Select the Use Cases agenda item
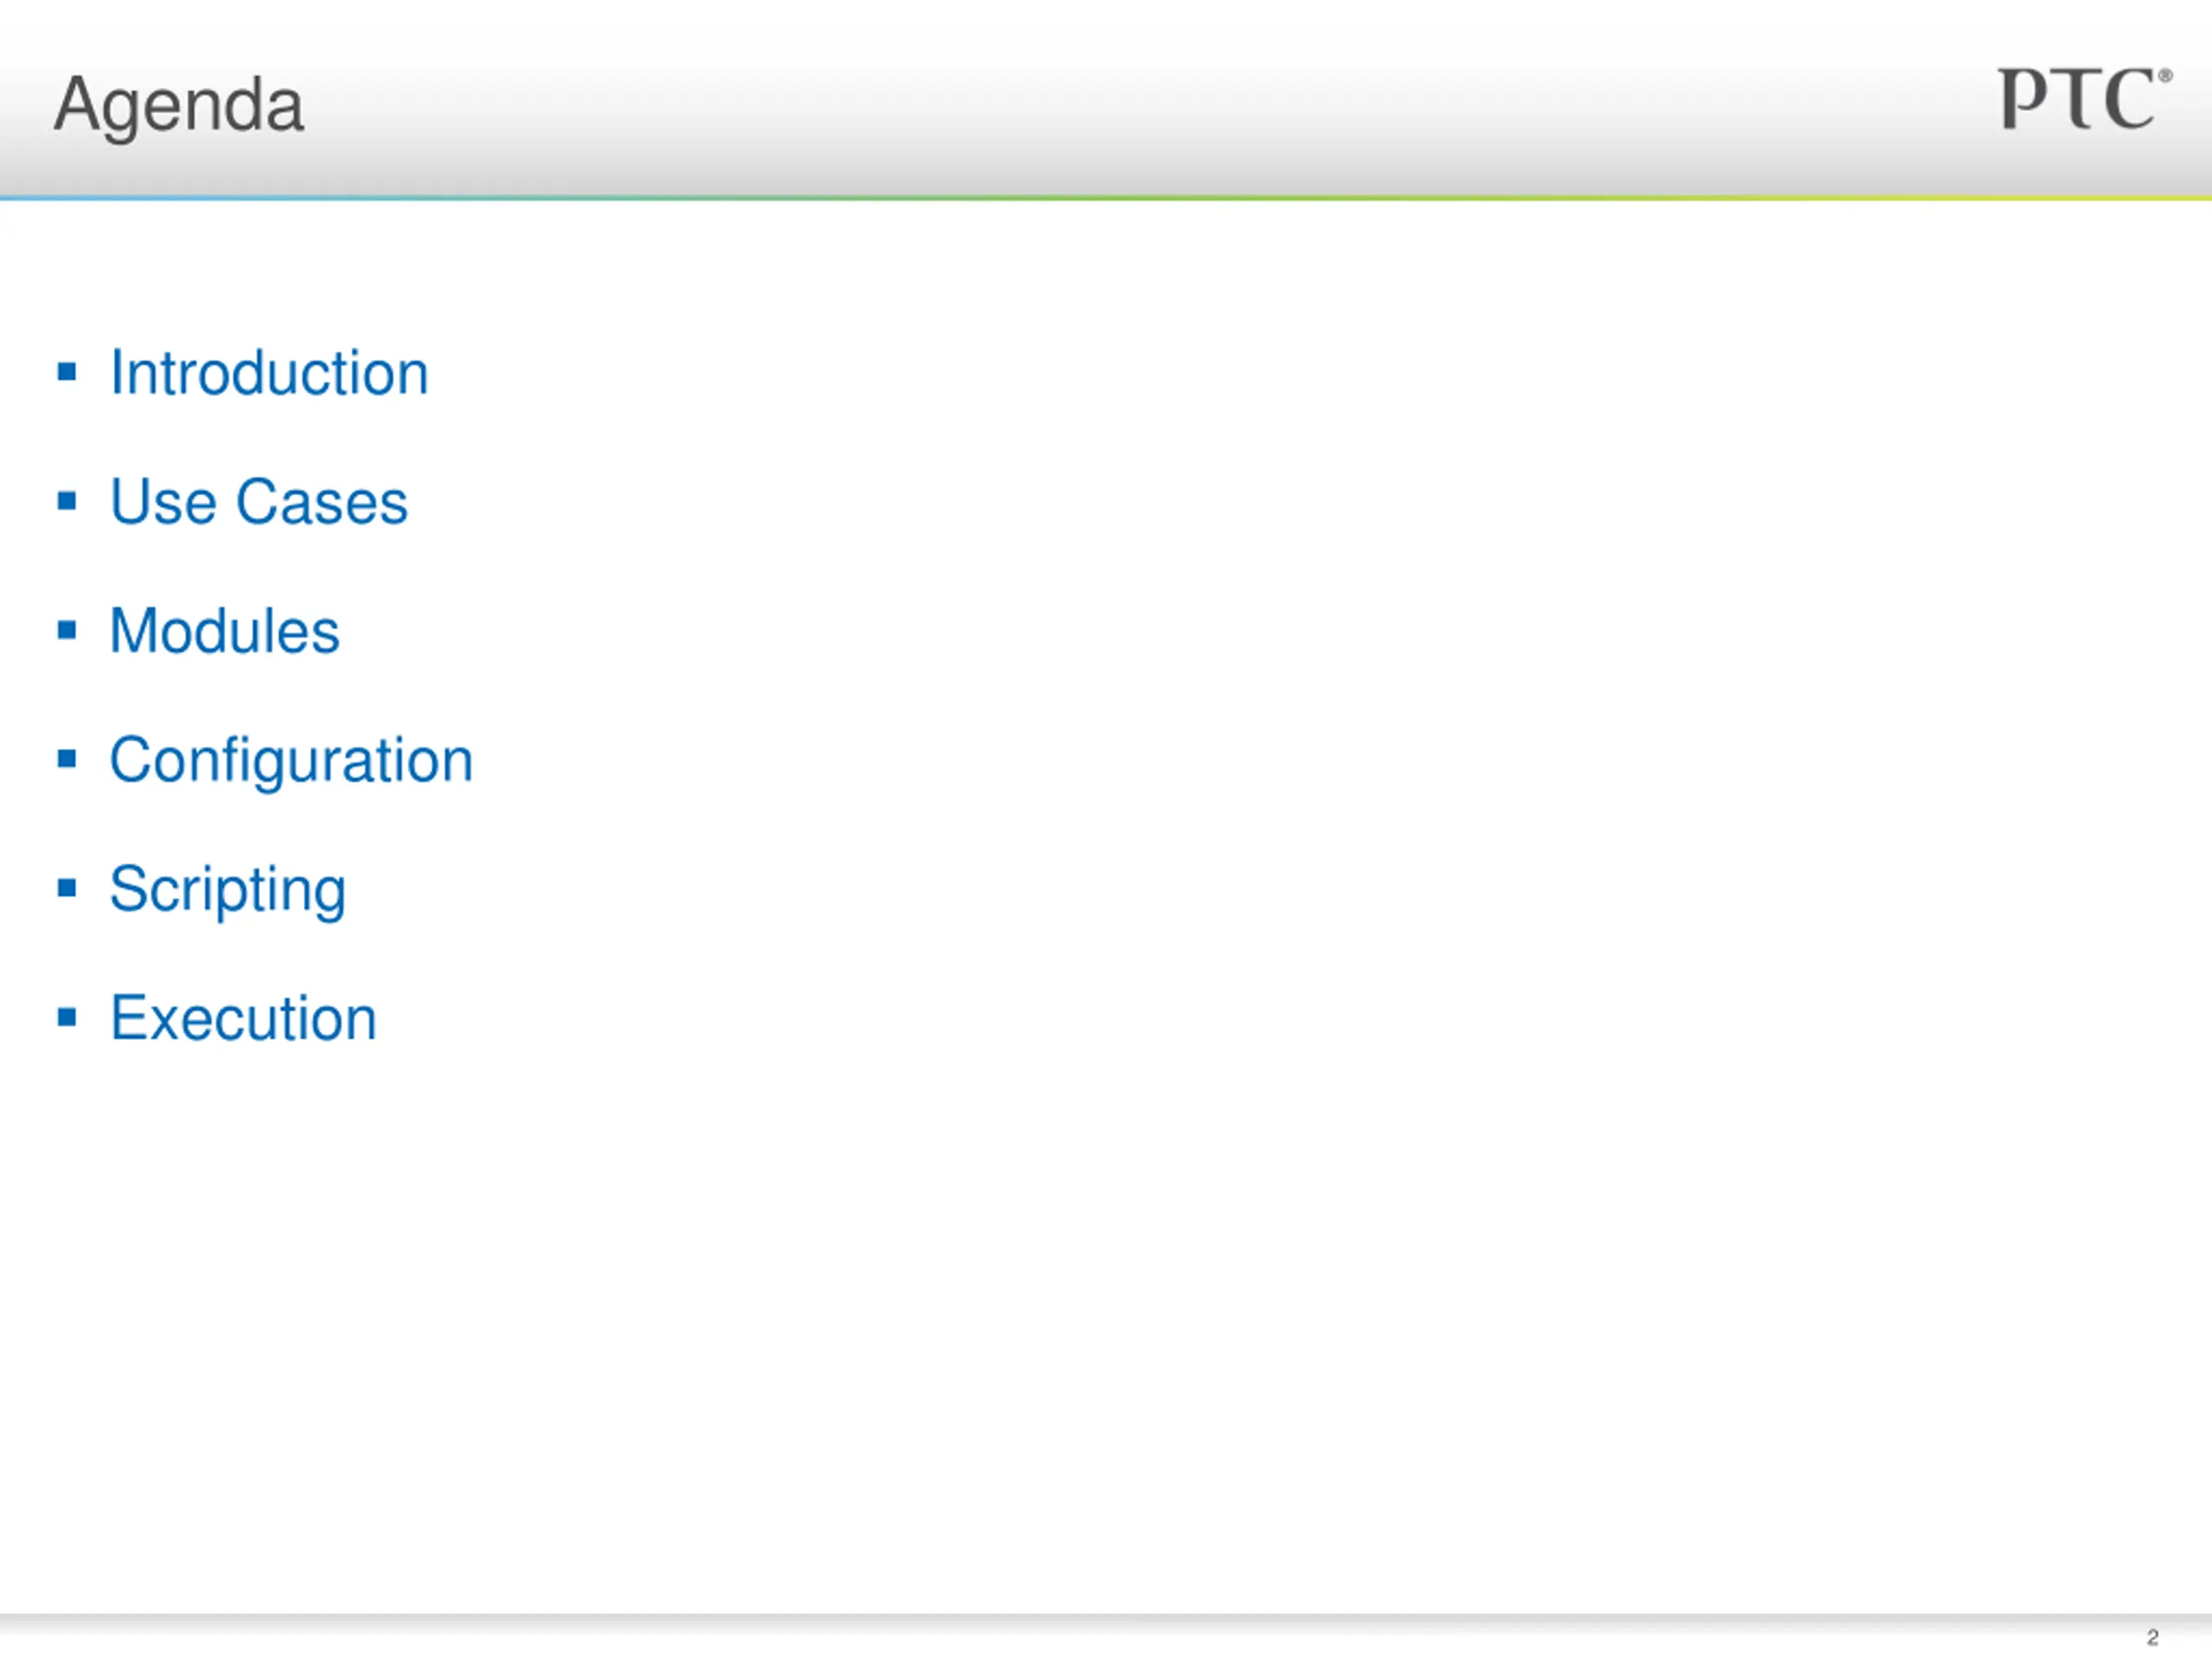Viewport: 2212px width, 1659px height. pos(259,502)
